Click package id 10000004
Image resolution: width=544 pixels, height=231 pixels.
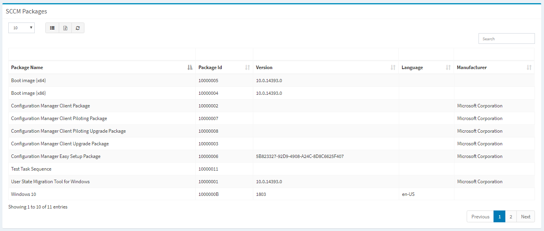(x=208, y=93)
